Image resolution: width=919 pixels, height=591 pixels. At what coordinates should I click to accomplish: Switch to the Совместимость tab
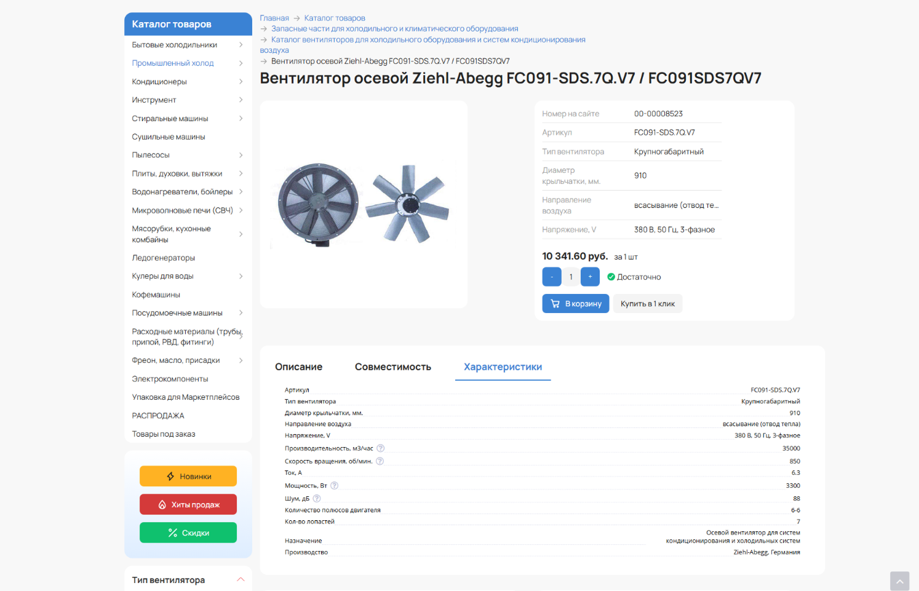[x=393, y=367]
